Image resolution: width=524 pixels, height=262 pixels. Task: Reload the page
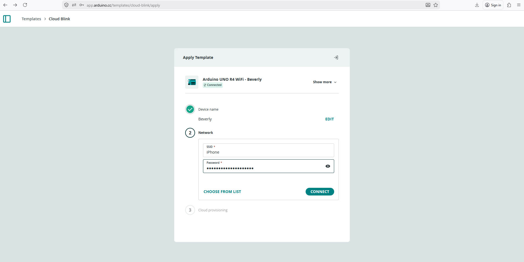pos(25,5)
